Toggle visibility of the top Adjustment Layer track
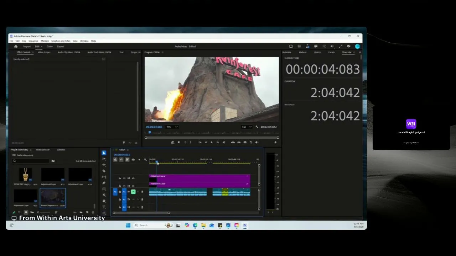The width and height of the screenshot is (456, 256). pyautogui.click(x=133, y=178)
